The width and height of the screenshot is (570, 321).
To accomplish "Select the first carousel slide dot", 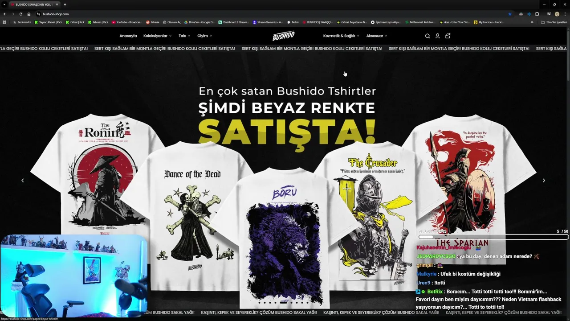I will tap(260, 303).
